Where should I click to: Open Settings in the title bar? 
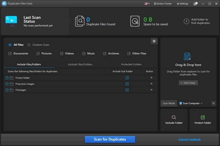coord(183,4)
